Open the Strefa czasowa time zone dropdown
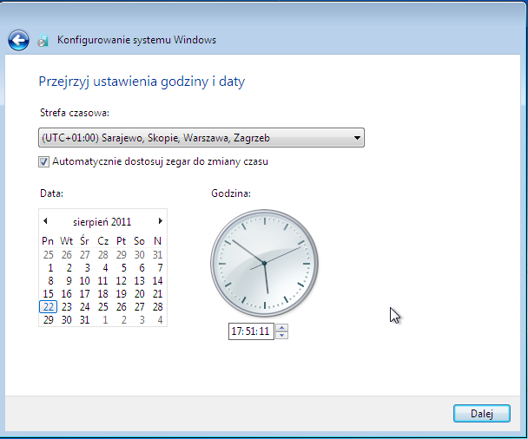This screenshot has height=439, width=528. pos(201,138)
